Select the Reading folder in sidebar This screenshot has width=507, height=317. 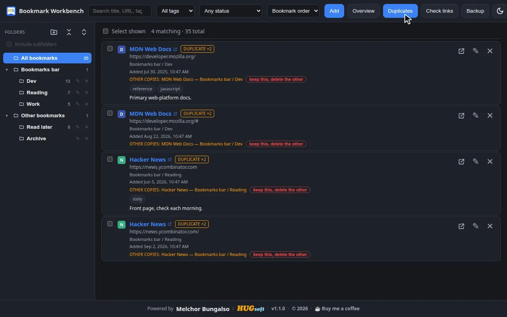click(x=47, y=93)
